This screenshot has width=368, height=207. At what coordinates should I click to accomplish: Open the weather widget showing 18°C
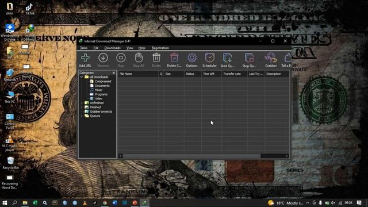click(x=286, y=203)
